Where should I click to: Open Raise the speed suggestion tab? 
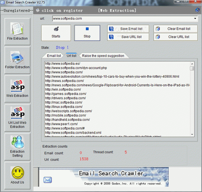pos(103,56)
